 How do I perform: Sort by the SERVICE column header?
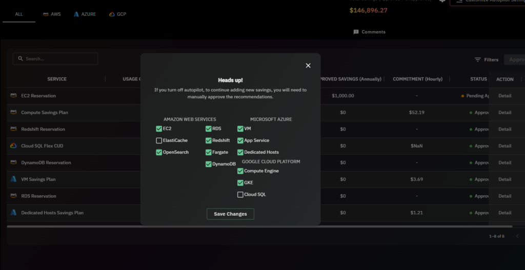[57, 79]
